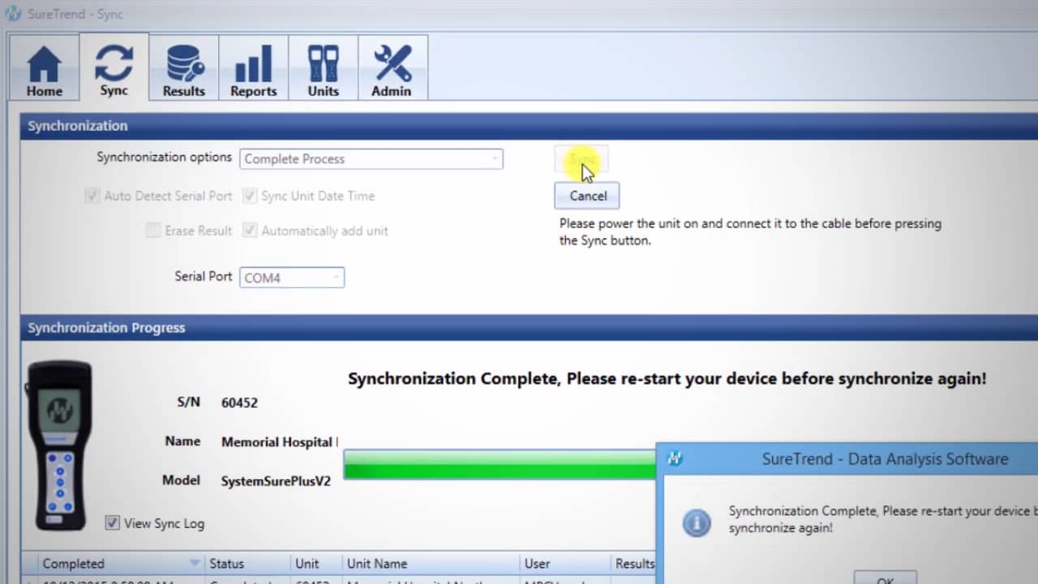
Task: Click the dialog title SureTrend - Data Analysis Software
Action: (x=885, y=459)
